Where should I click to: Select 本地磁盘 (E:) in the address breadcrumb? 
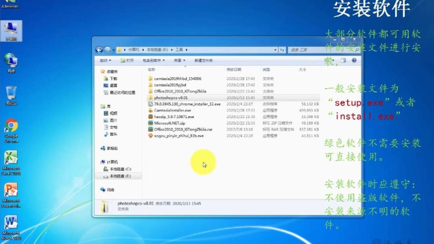157,50
